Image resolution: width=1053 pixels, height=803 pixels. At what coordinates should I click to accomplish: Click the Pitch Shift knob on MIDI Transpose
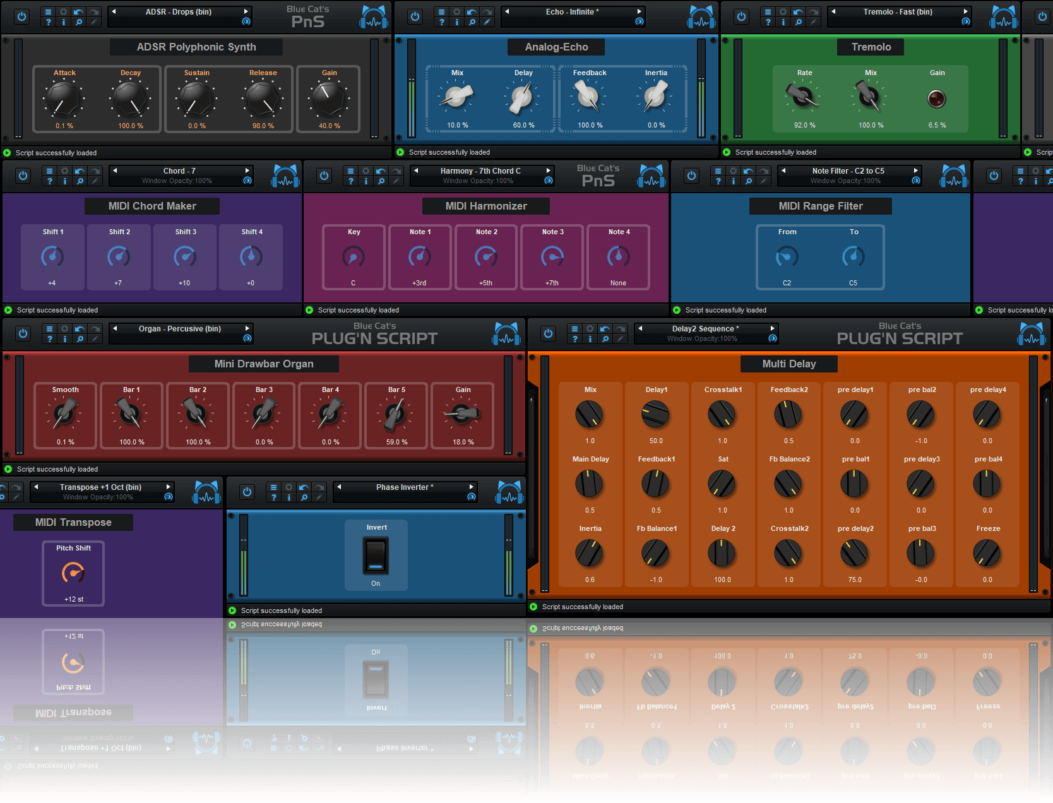click(73, 573)
